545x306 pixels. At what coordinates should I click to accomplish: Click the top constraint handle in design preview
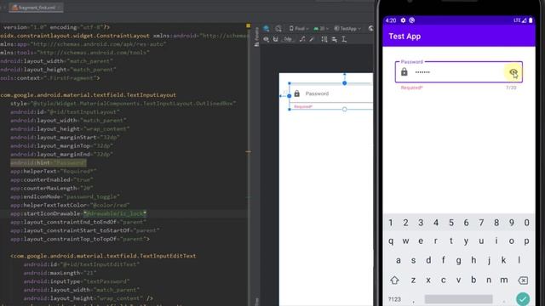click(x=344, y=83)
